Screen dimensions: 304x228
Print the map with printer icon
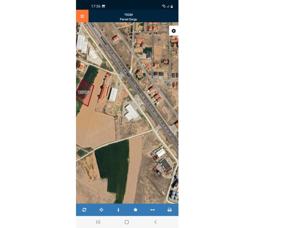tap(170, 210)
